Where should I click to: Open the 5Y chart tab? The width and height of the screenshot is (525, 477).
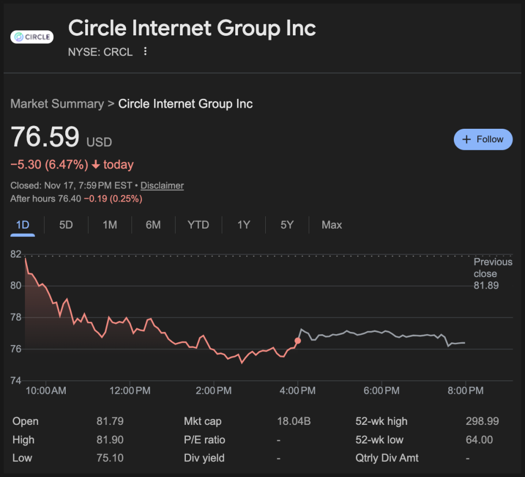tap(287, 225)
